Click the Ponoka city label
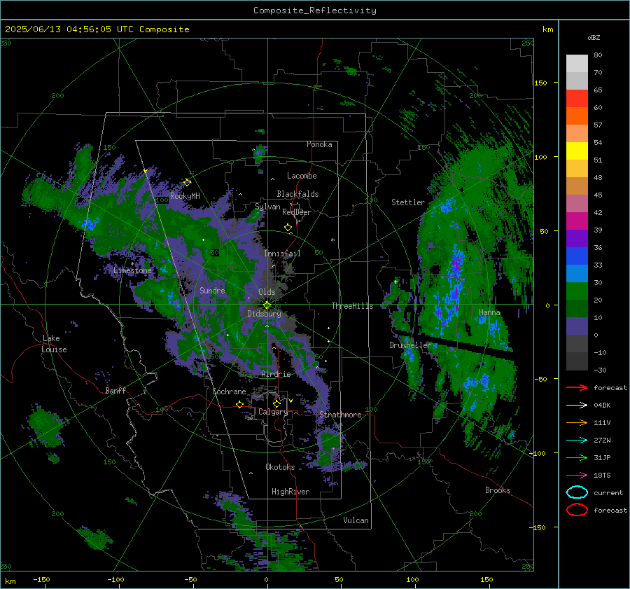630x589 pixels. click(x=319, y=144)
